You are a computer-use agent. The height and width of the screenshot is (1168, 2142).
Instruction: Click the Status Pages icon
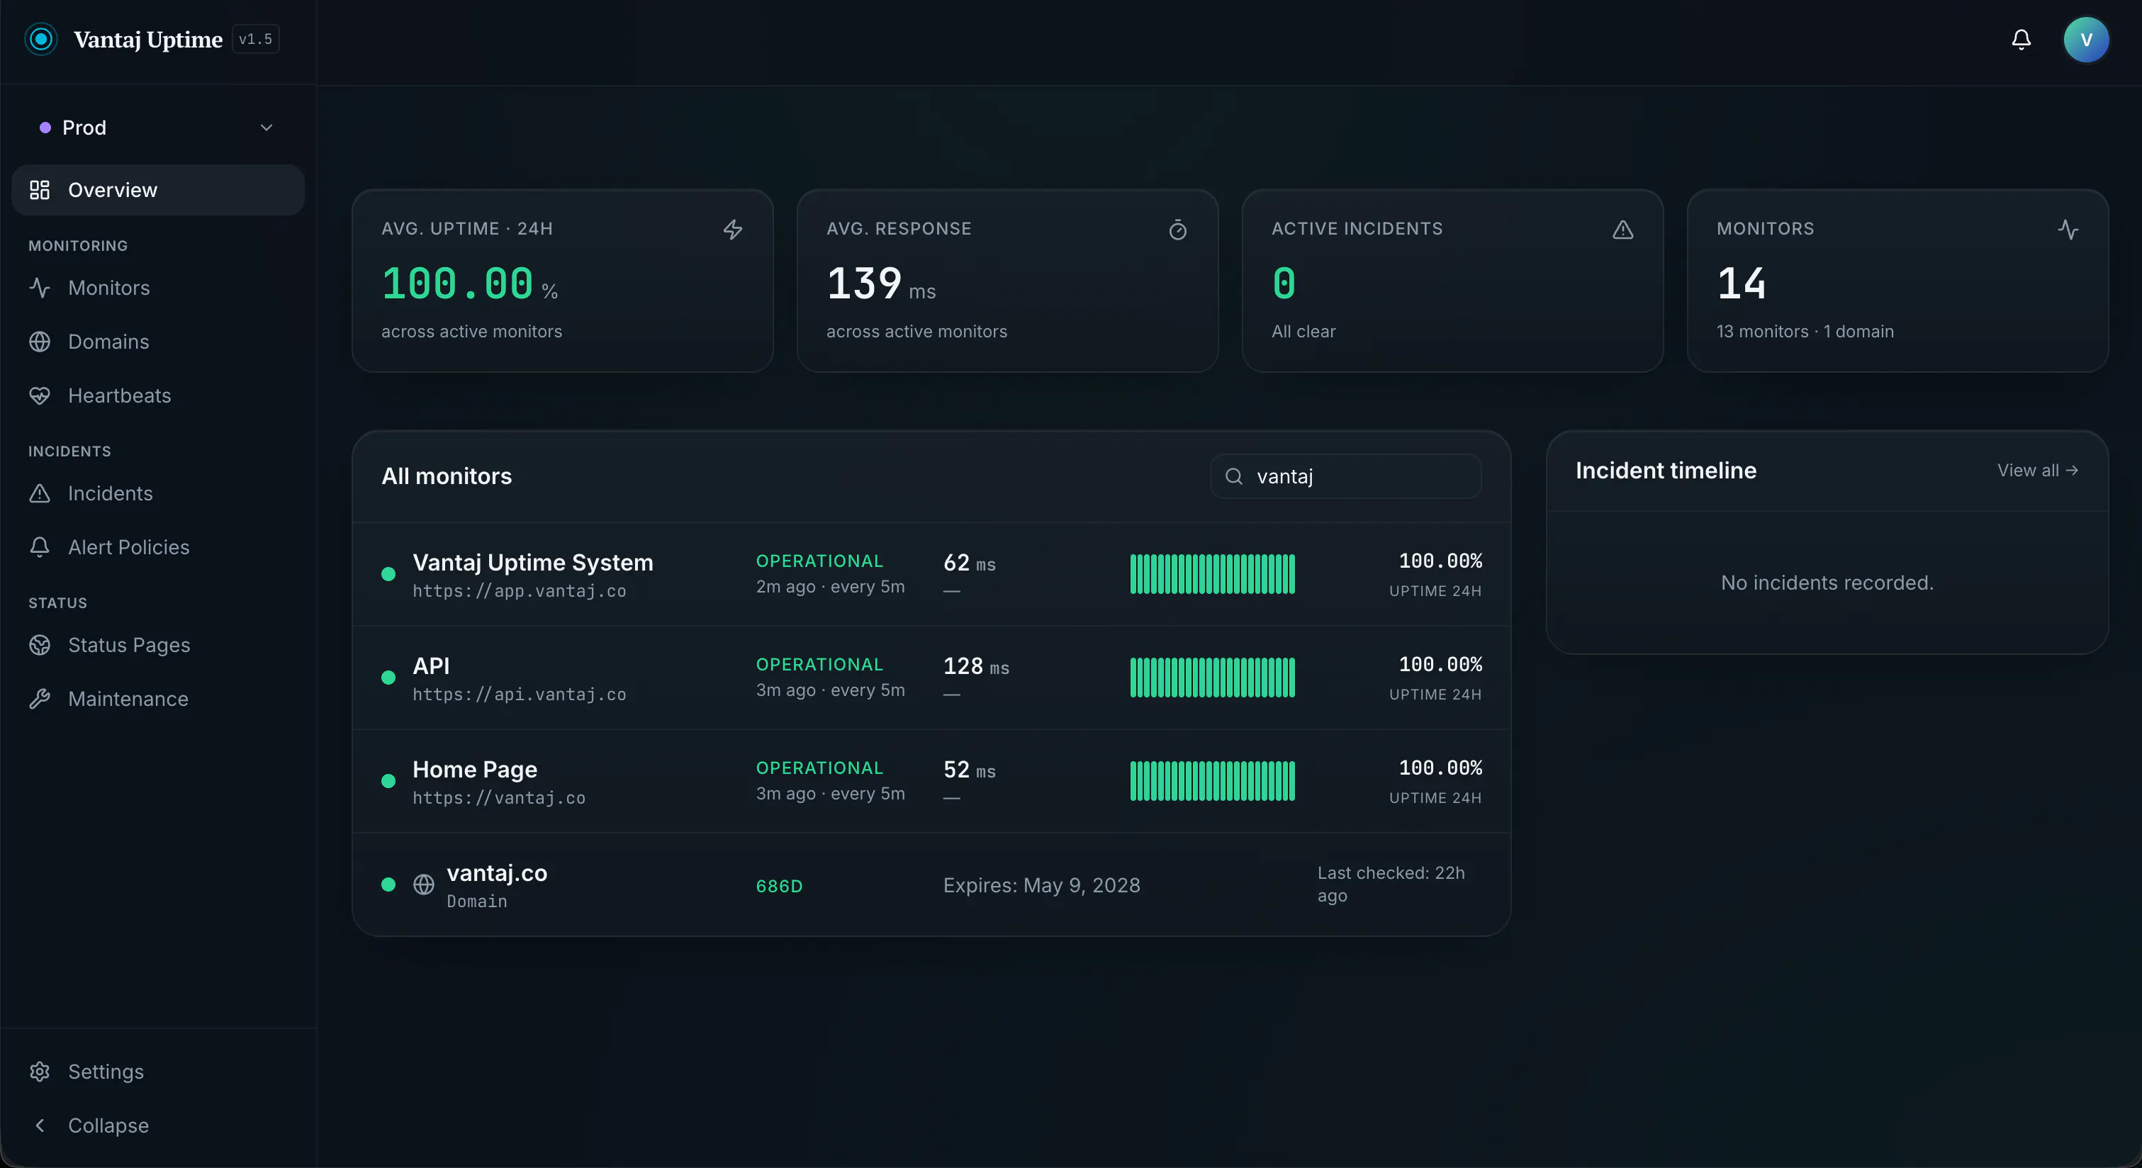click(x=39, y=645)
